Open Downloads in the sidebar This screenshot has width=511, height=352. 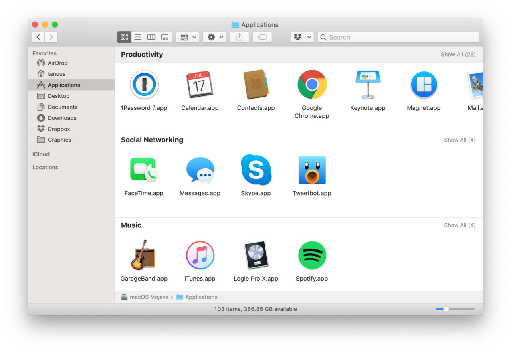click(71, 118)
